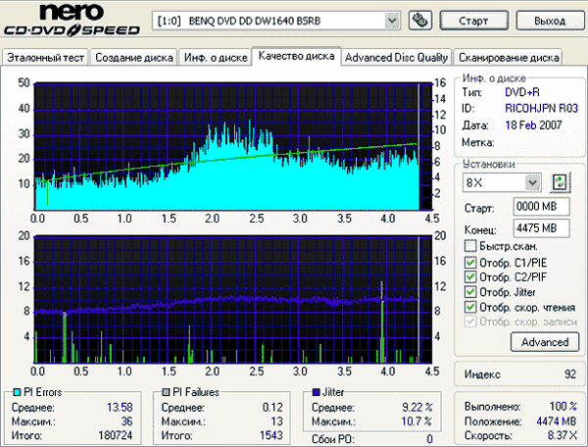
Task: Click the gray PI Failures legend square
Action: click(166, 392)
